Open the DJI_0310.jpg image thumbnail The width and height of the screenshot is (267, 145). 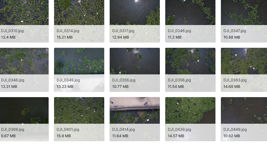(x=24, y=21)
